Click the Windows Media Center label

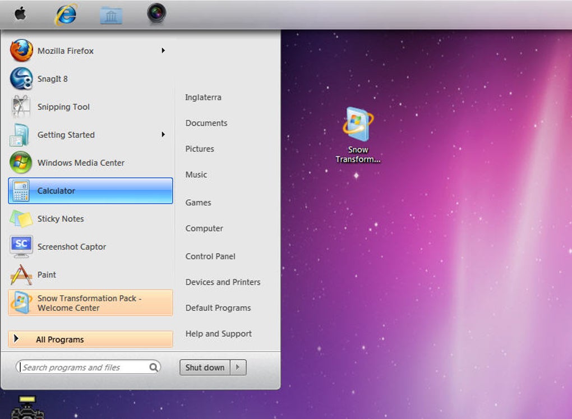81,163
